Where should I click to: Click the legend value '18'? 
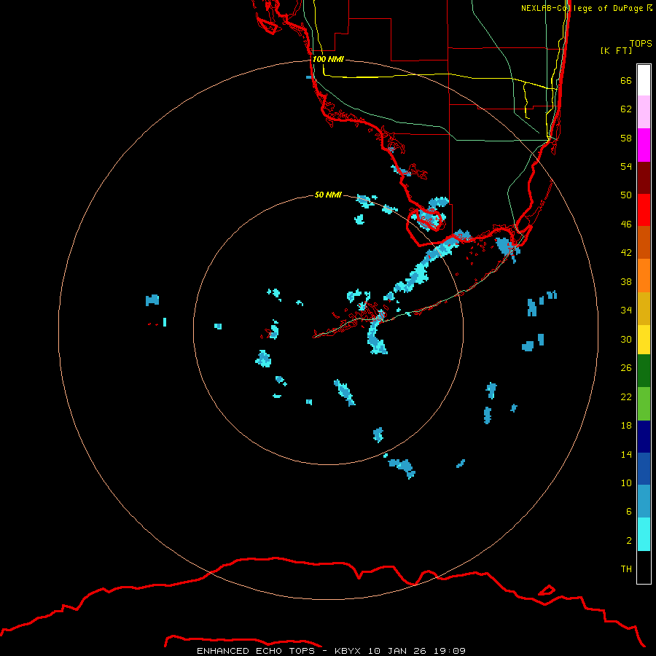pos(626,426)
